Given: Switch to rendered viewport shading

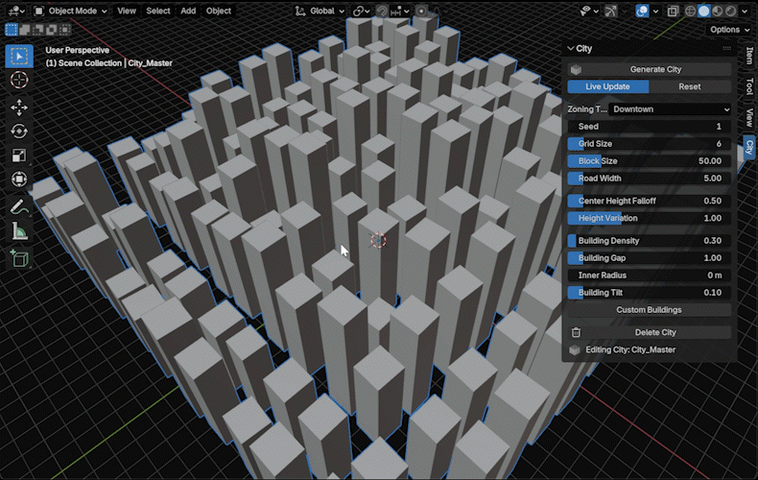Looking at the screenshot, I should click(730, 11).
